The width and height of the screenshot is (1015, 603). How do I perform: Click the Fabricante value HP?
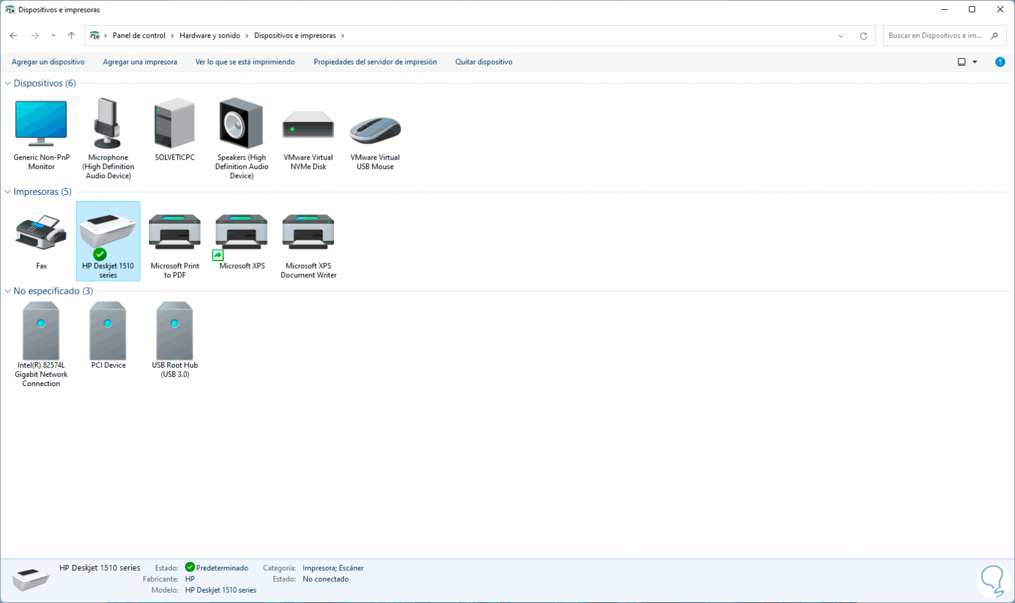click(x=190, y=579)
